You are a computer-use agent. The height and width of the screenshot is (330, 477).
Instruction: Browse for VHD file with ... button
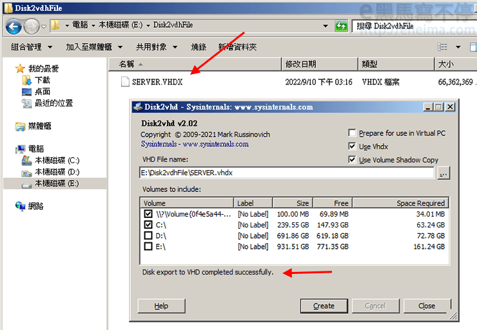443,173
